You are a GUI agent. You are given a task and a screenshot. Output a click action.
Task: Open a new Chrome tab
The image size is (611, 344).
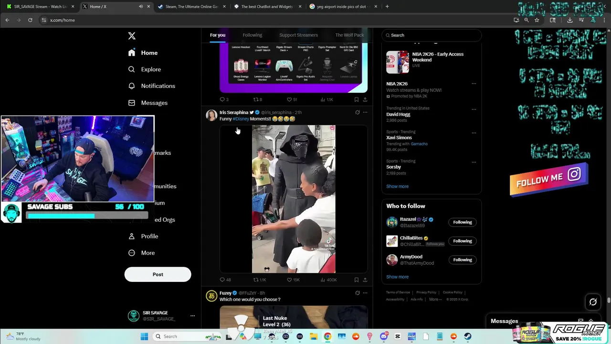(x=387, y=7)
